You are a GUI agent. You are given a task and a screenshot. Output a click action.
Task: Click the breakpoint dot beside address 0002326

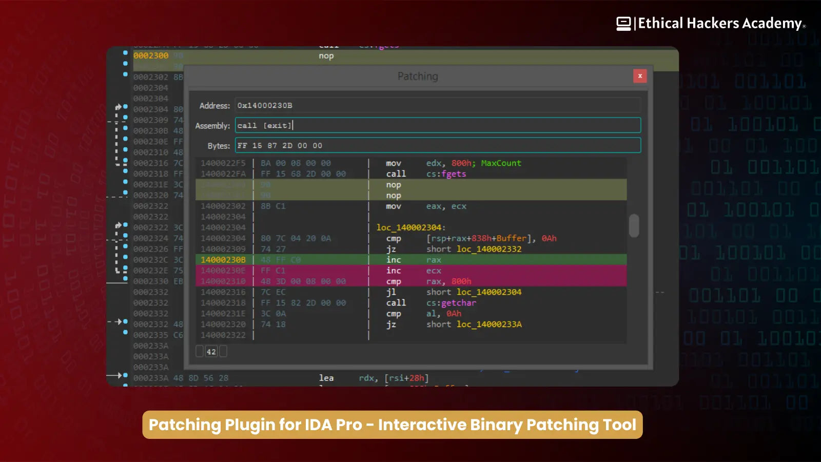125,246
